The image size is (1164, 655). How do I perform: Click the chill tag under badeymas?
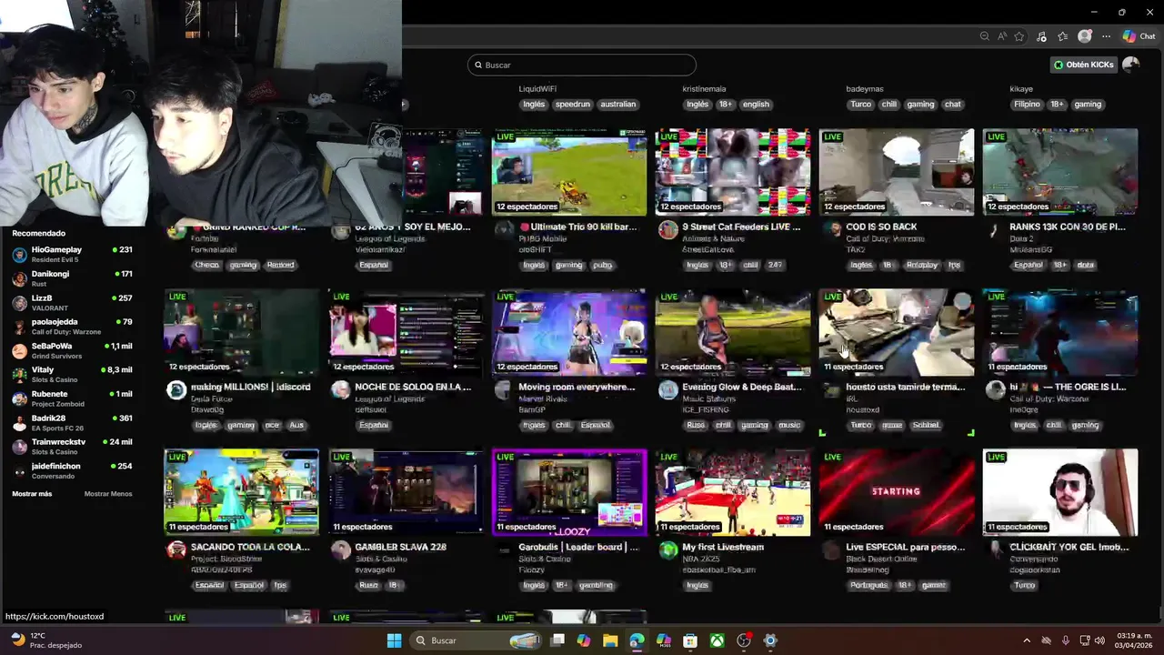pyautogui.click(x=889, y=105)
